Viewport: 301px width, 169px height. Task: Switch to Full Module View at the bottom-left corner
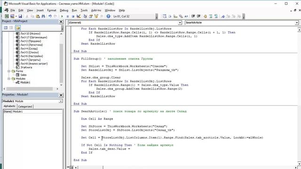[x=71, y=167]
